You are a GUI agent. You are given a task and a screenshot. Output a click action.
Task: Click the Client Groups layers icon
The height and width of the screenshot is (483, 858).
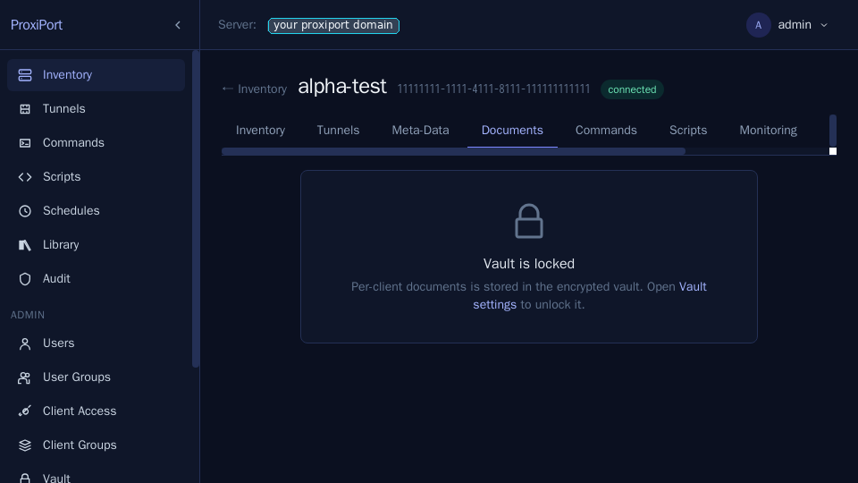[25, 445]
